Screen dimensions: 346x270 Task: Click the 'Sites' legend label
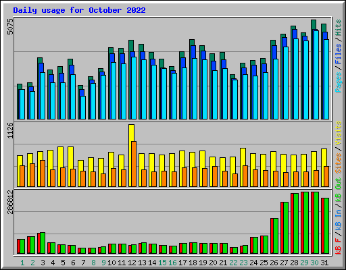(338, 163)
